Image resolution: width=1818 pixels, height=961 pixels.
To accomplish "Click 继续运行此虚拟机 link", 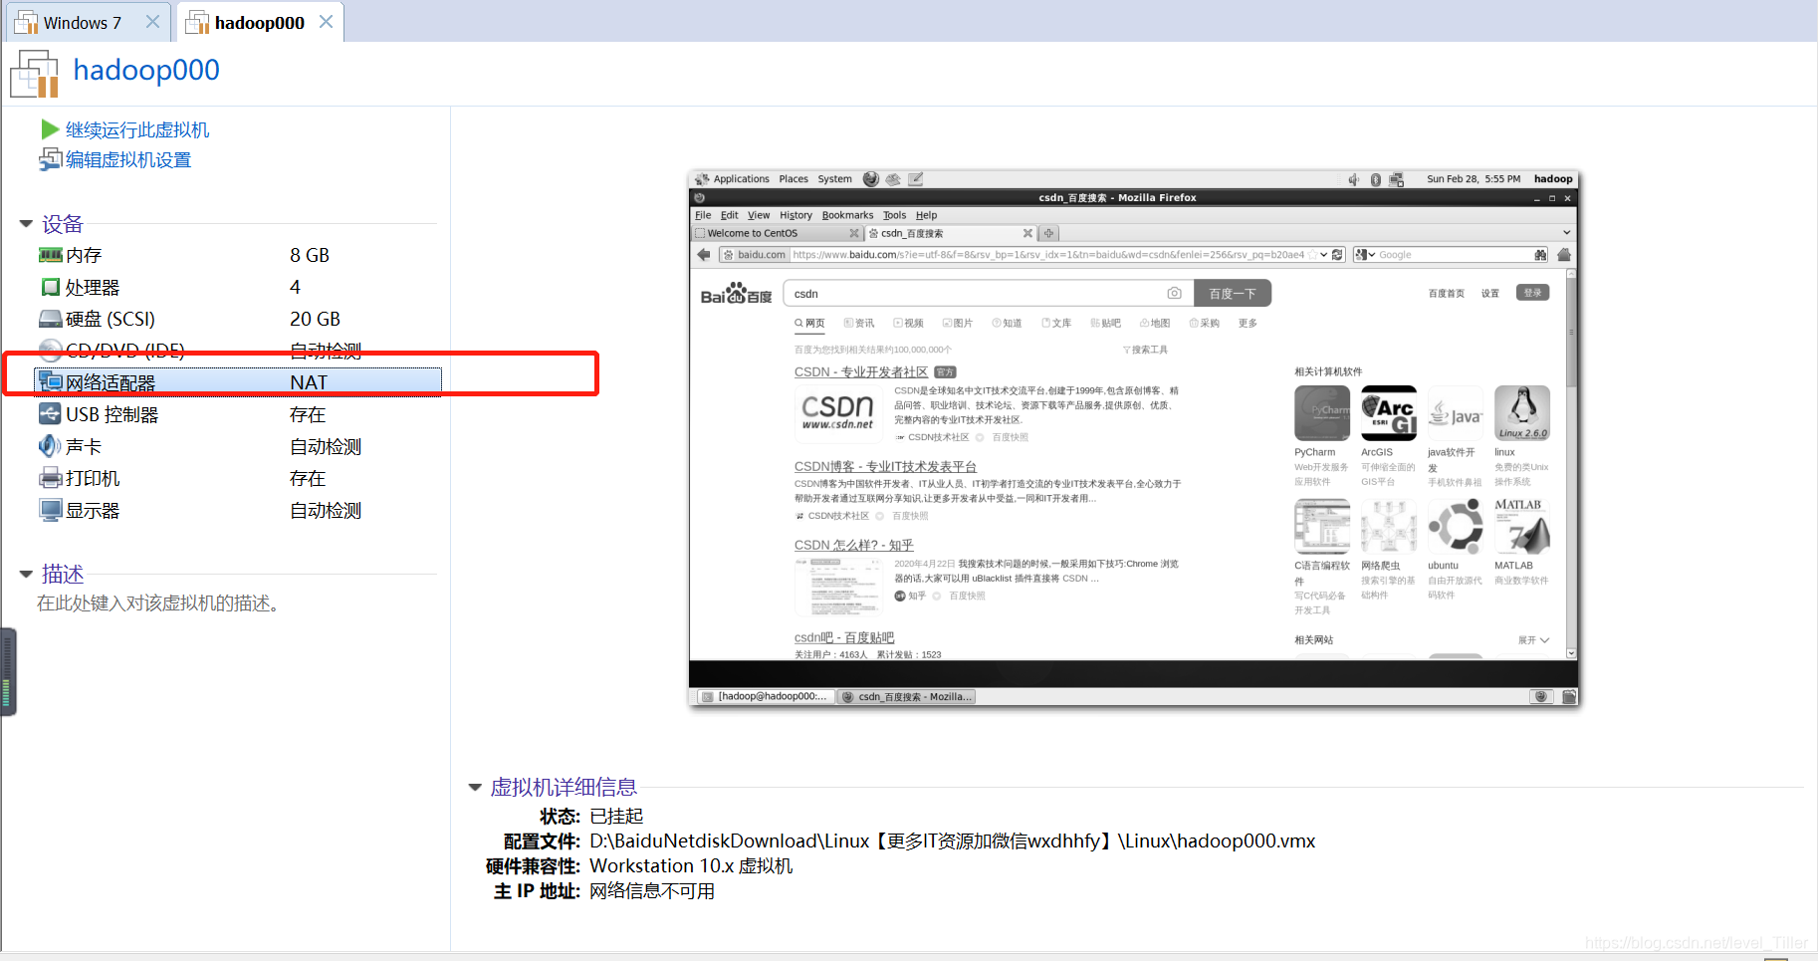I will pos(137,130).
